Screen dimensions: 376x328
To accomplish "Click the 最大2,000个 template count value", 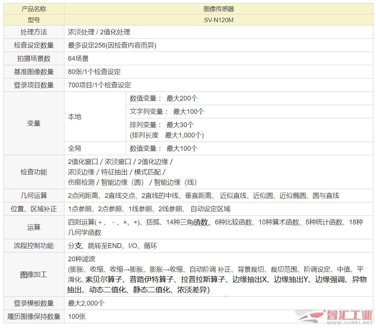I will point(86,303).
